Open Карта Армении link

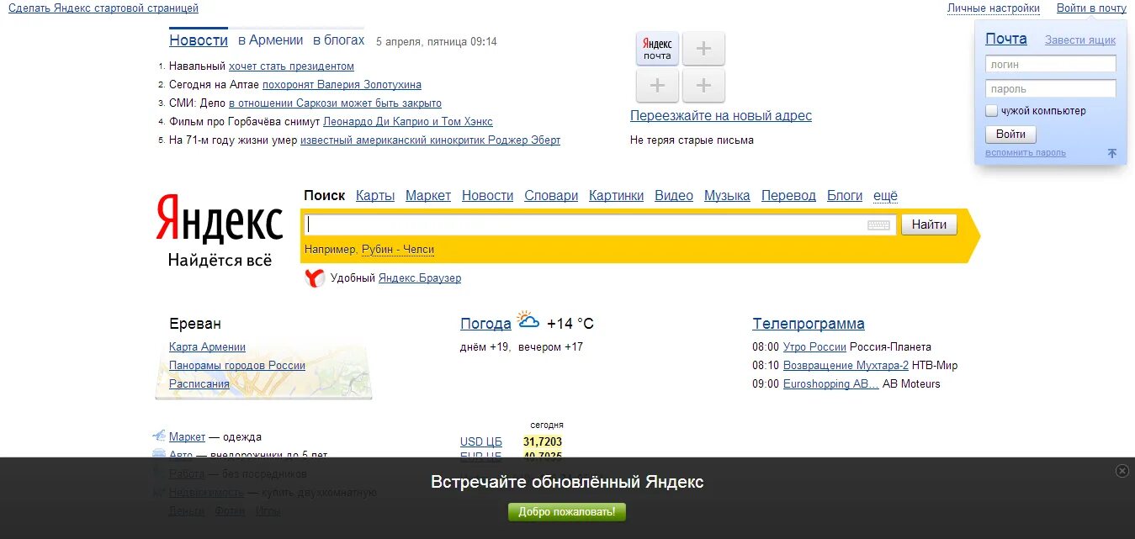207,346
